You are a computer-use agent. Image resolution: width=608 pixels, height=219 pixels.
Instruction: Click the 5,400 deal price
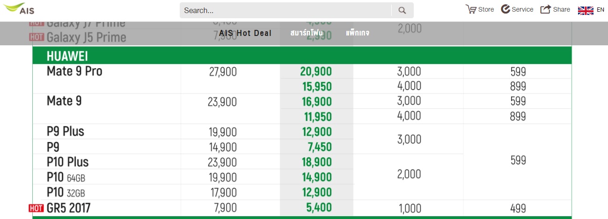[319, 208]
